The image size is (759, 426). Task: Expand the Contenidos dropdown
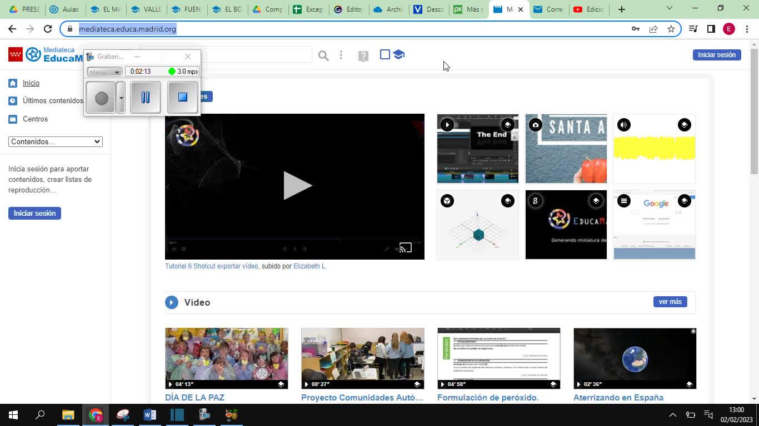pos(56,141)
